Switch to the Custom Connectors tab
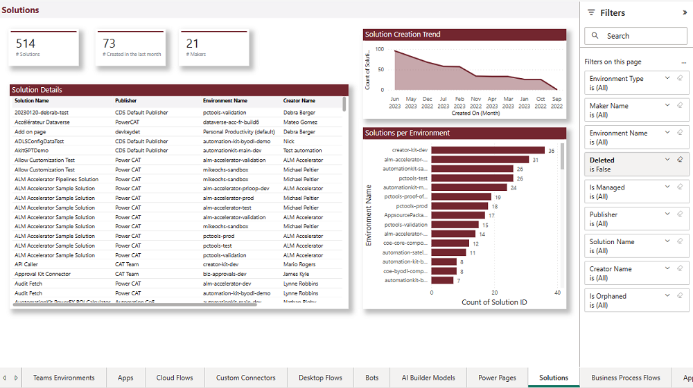The image size is (693, 388). click(x=246, y=378)
